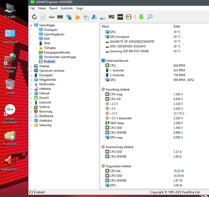
Task: Select Túlhajtás in the tree
Action: click(50, 48)
